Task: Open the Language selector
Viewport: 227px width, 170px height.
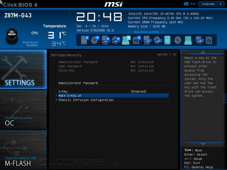Action: pos(208,4)
